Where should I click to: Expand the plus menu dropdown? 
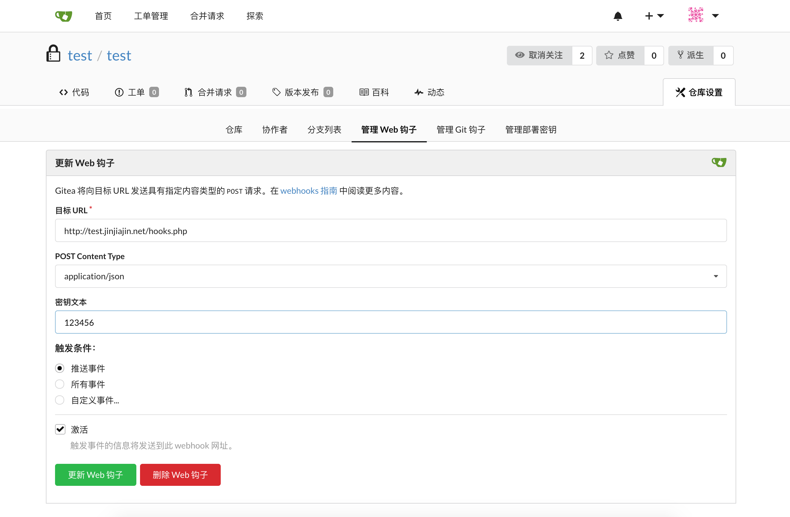pyautogui.click(x=654, y=16)
